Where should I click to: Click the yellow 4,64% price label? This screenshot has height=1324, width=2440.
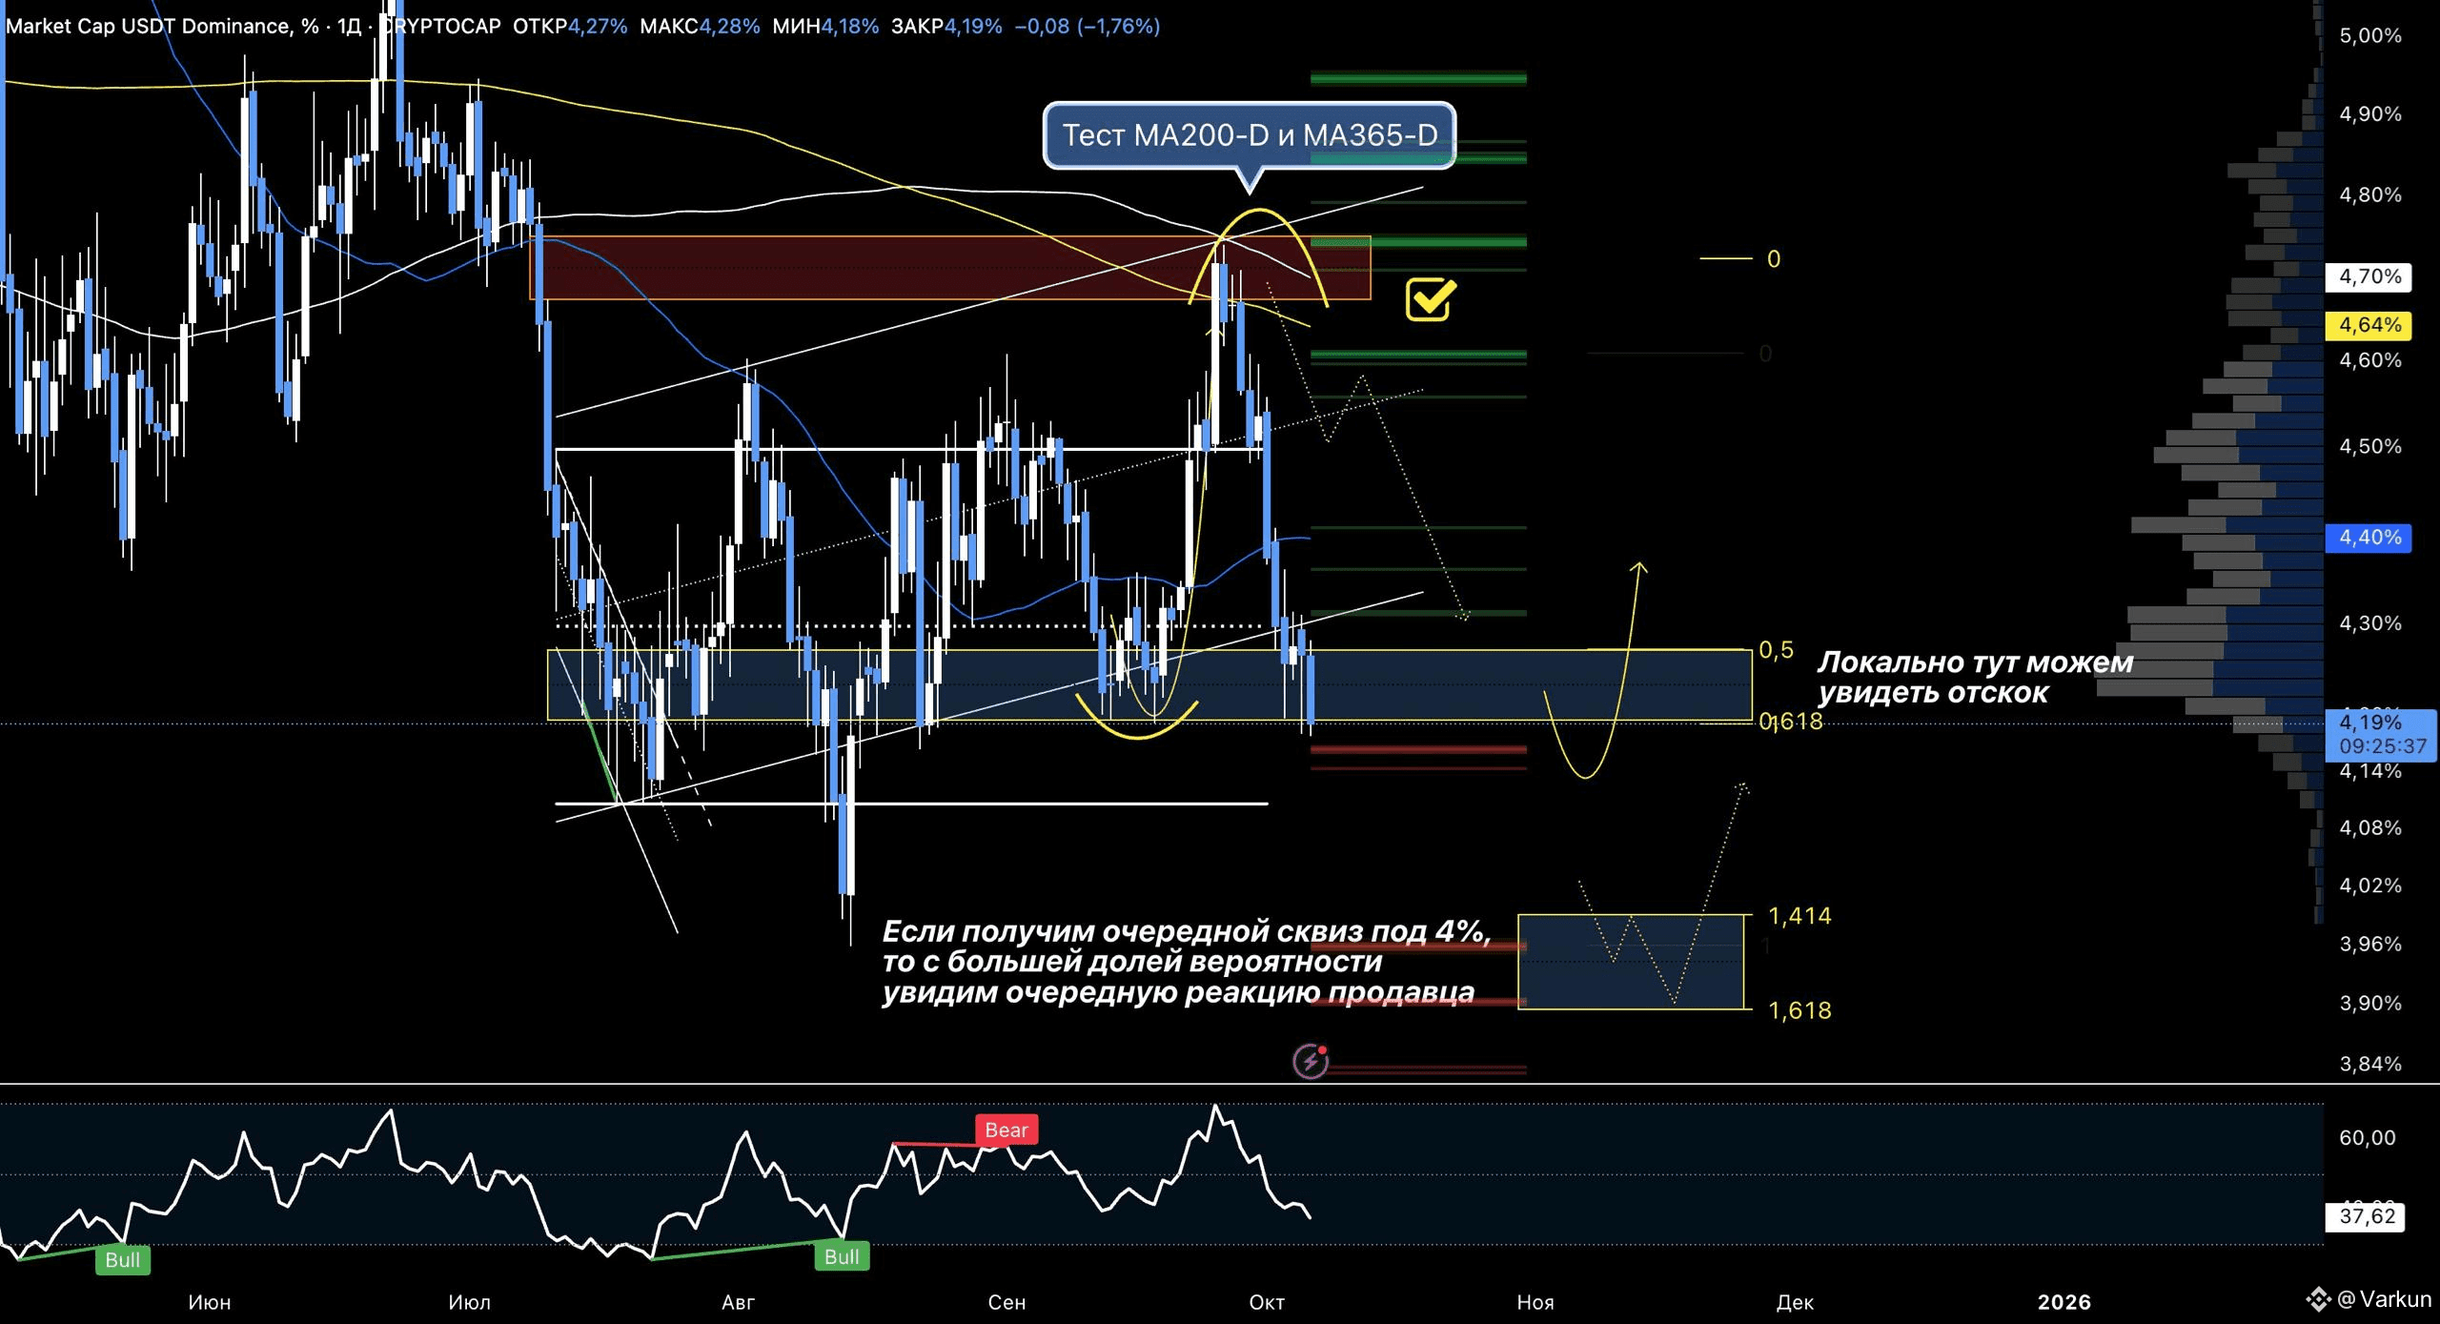pos(2369,325)
